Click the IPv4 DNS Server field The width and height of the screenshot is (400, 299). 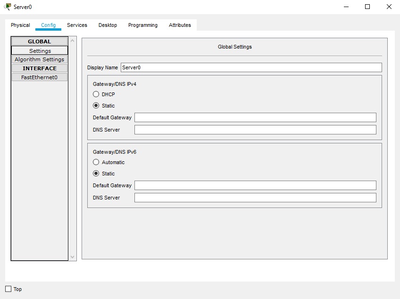(255, 130)
